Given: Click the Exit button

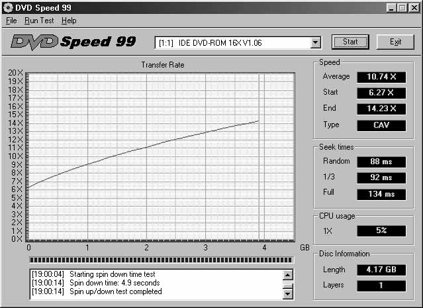Looking at the screenshot, I should (395, 42).
